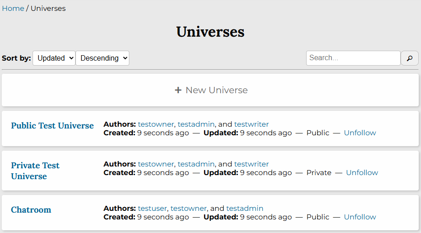421x233 pixels.
Task: Create a New Universe
Action: [217, 90]
